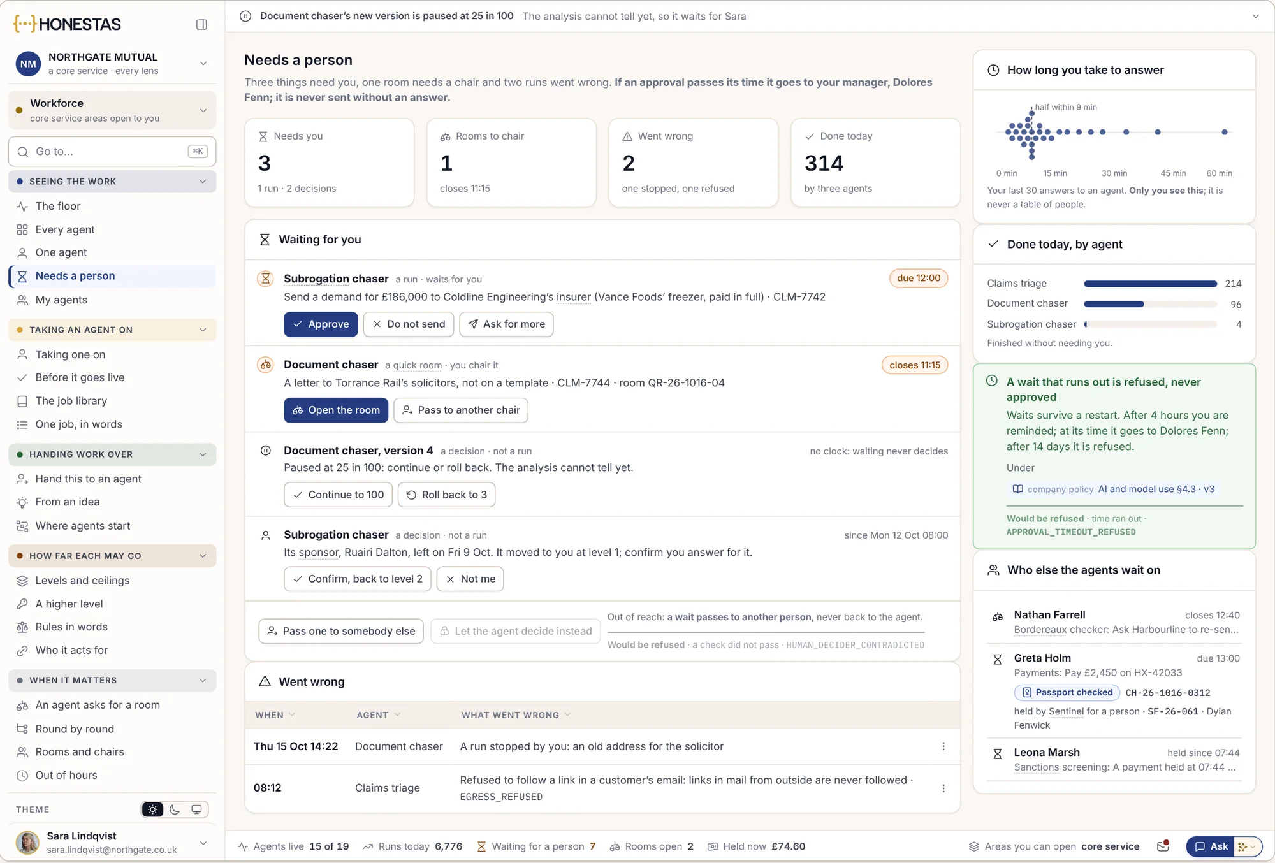Open kebab menu for Claims triage row

point(943,788)
